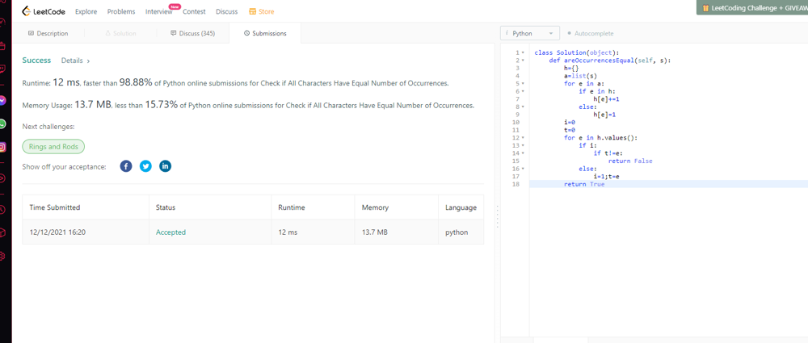Share acceptance on LinkedIn
The height and width of the screenshot is (343, 808).
click(165, 166)
